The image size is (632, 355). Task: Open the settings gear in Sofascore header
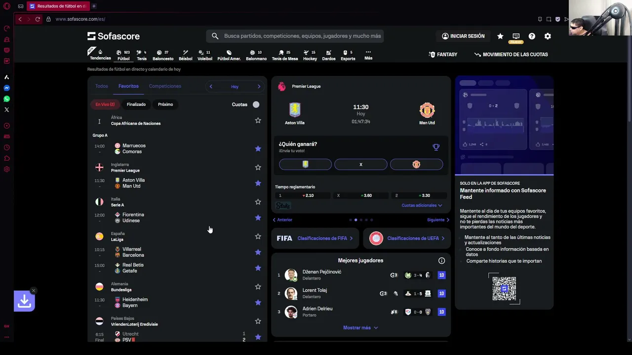click(548, 36)
